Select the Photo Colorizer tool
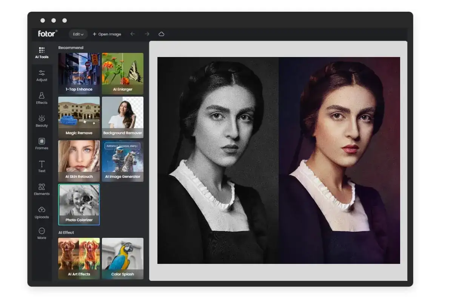Screen dimensions: 453x302 [x=79, y=205]
